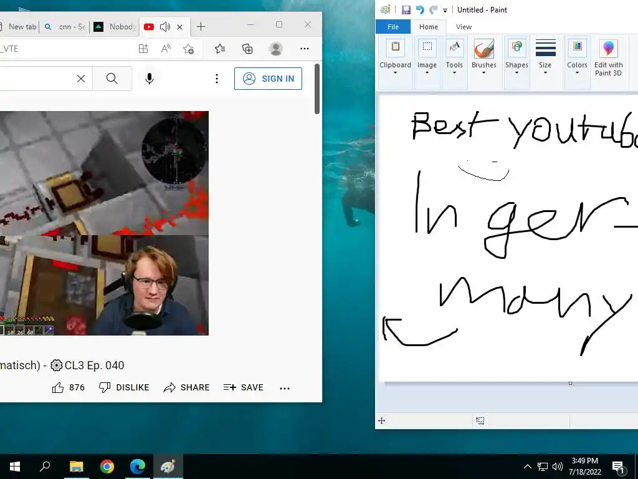Select the Brushes tool in Paint
This screenshot has width=638, height=479.
(x=483, y=49)
